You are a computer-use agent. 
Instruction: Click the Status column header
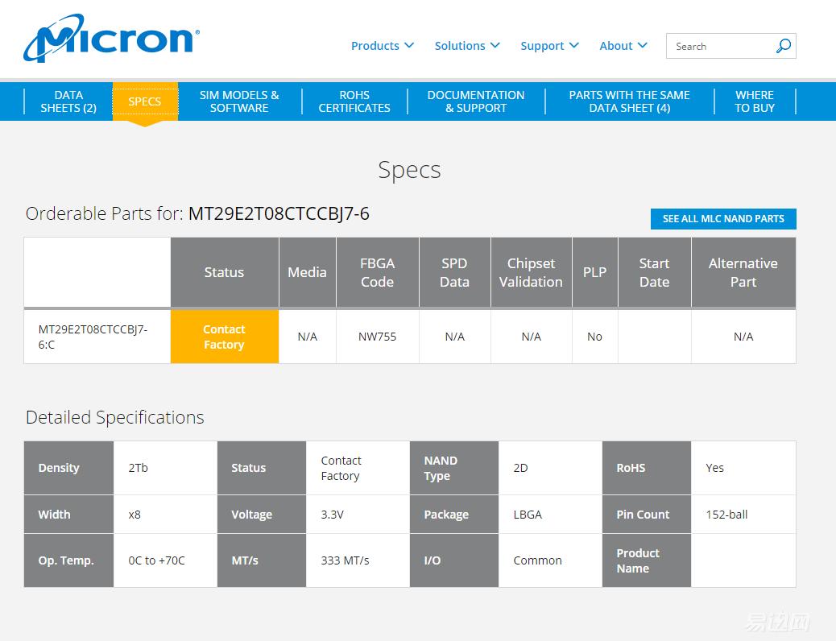(225, 272)
